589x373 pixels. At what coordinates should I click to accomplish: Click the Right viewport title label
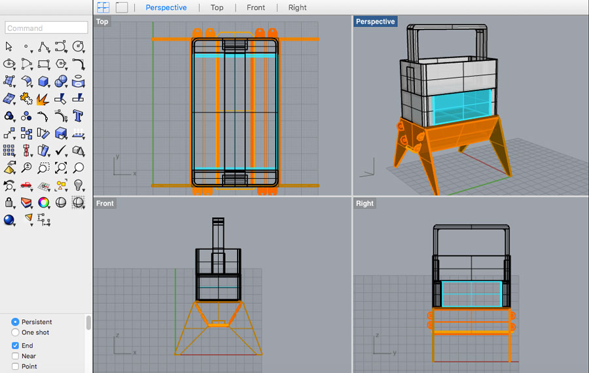[x=365, y=204]
